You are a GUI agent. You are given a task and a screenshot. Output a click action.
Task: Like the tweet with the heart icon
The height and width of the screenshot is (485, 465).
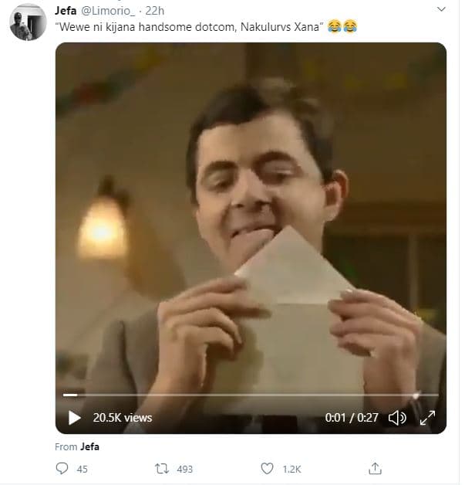click(x=267, y=469)
